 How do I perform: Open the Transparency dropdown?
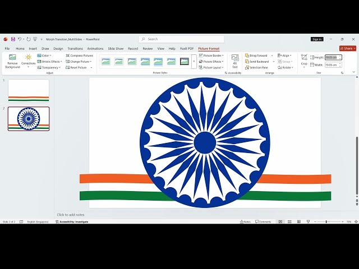click(x=49, y=67)
